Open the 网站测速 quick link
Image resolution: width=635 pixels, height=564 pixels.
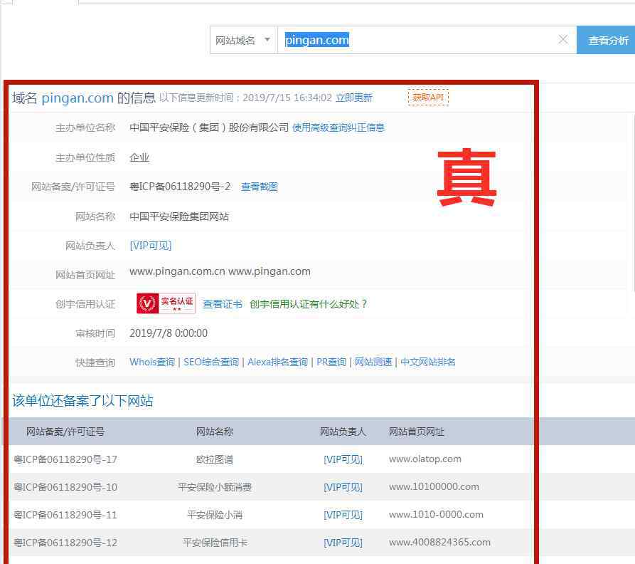tap(373, 362)
